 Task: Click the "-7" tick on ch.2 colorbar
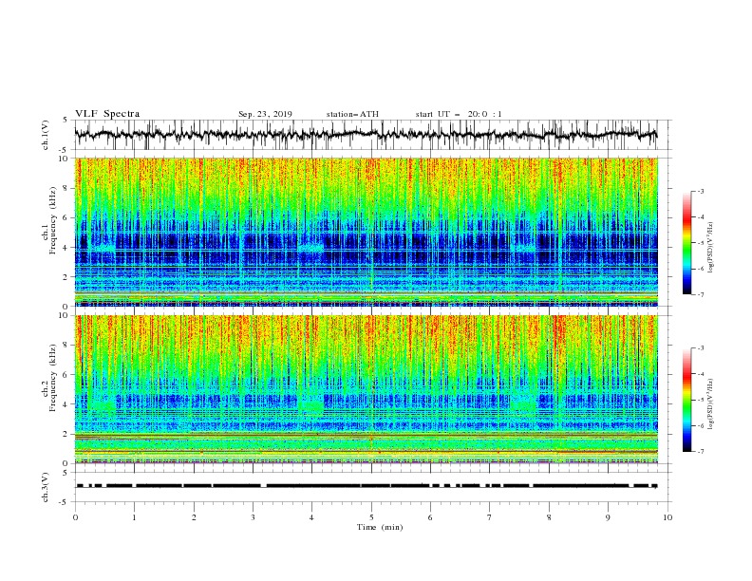(701, 452)
